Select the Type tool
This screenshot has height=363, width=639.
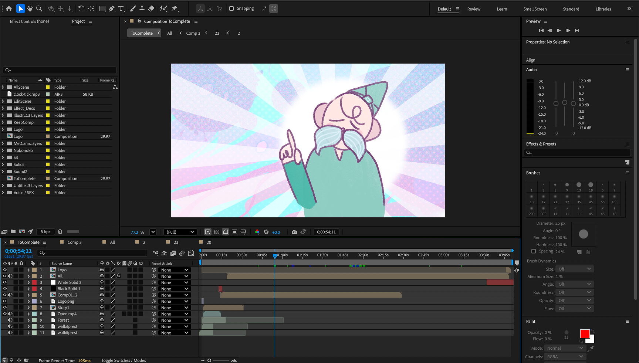point(121,9)
